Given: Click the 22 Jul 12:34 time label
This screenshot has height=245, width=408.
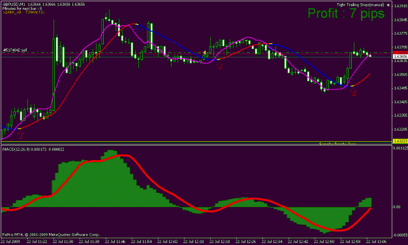Looking at the screenshot, I should pyautogui.click(x=272, y=242).
